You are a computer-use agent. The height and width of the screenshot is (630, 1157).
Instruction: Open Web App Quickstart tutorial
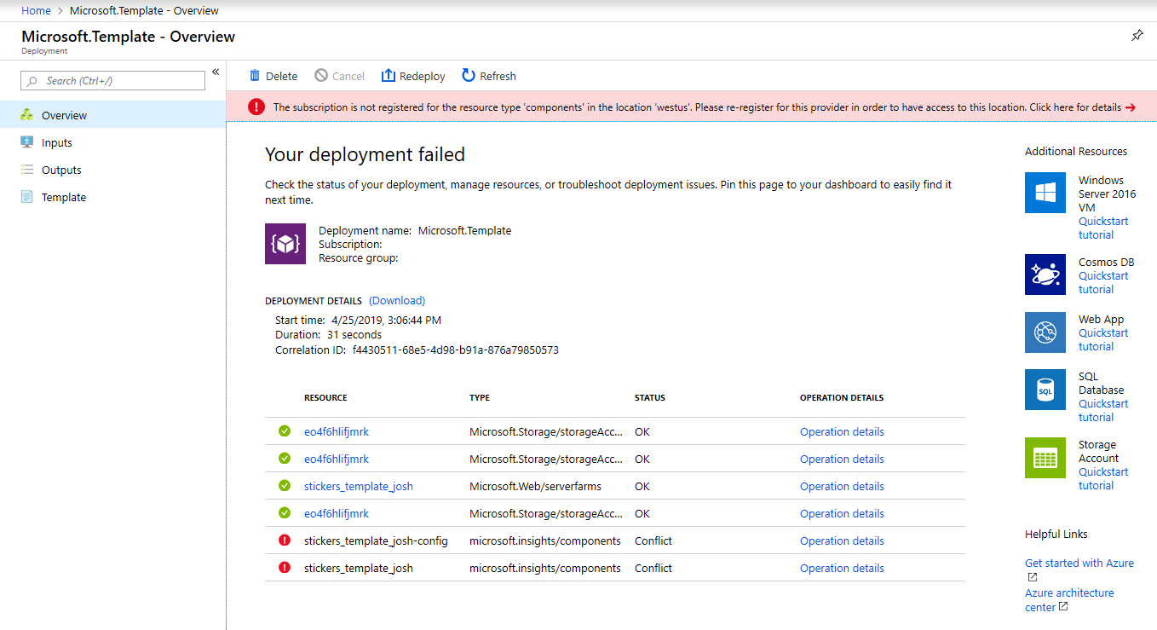pyautogui.click(x=1103, y=339)
